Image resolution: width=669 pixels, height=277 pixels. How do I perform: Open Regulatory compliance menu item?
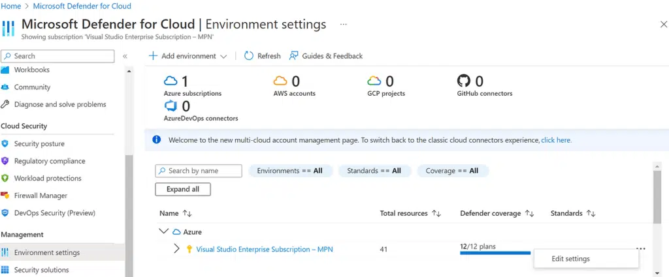(50, 161)
